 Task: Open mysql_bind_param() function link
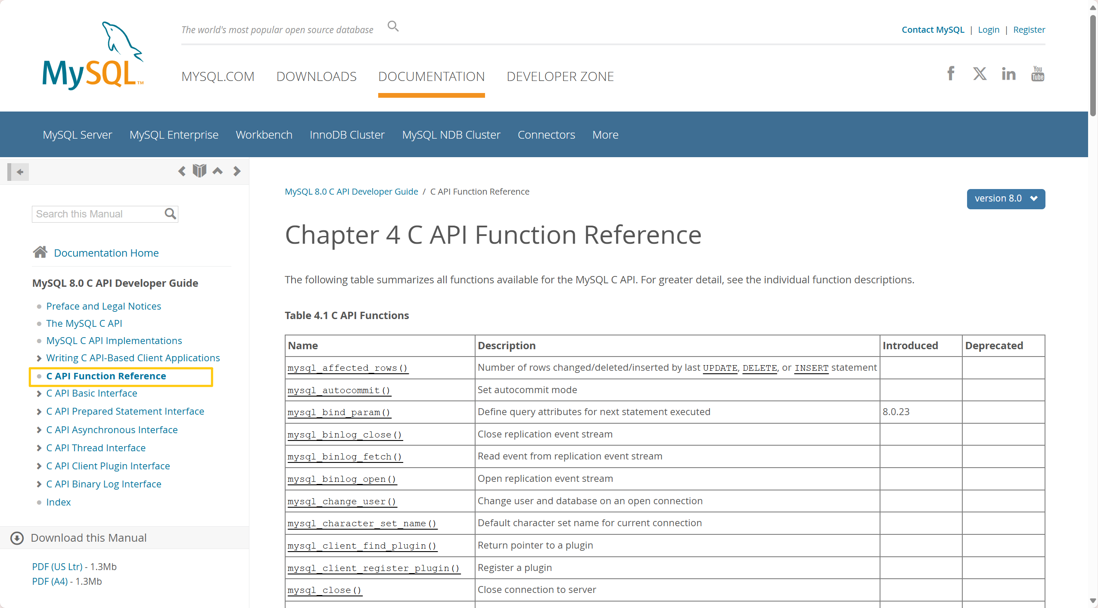(339, 412)
